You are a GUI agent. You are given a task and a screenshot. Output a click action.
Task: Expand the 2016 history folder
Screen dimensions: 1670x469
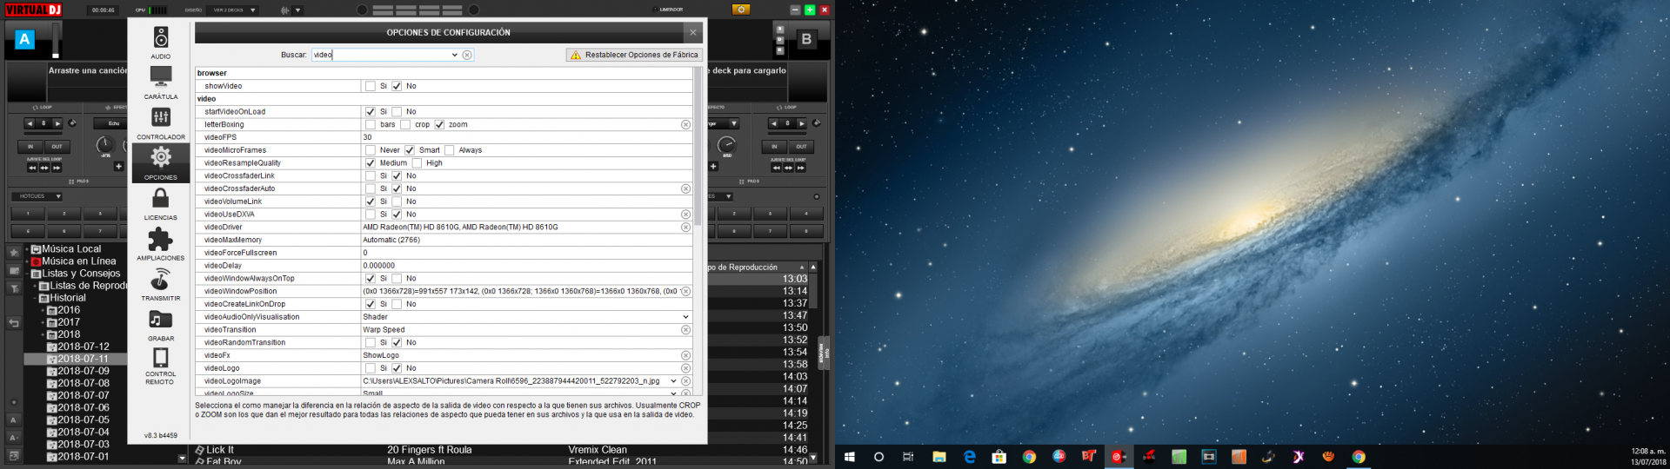point(43,310)
